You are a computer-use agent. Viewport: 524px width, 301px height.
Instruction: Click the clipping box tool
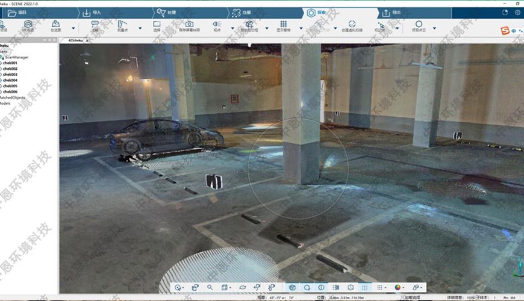(x=249, y=26)
